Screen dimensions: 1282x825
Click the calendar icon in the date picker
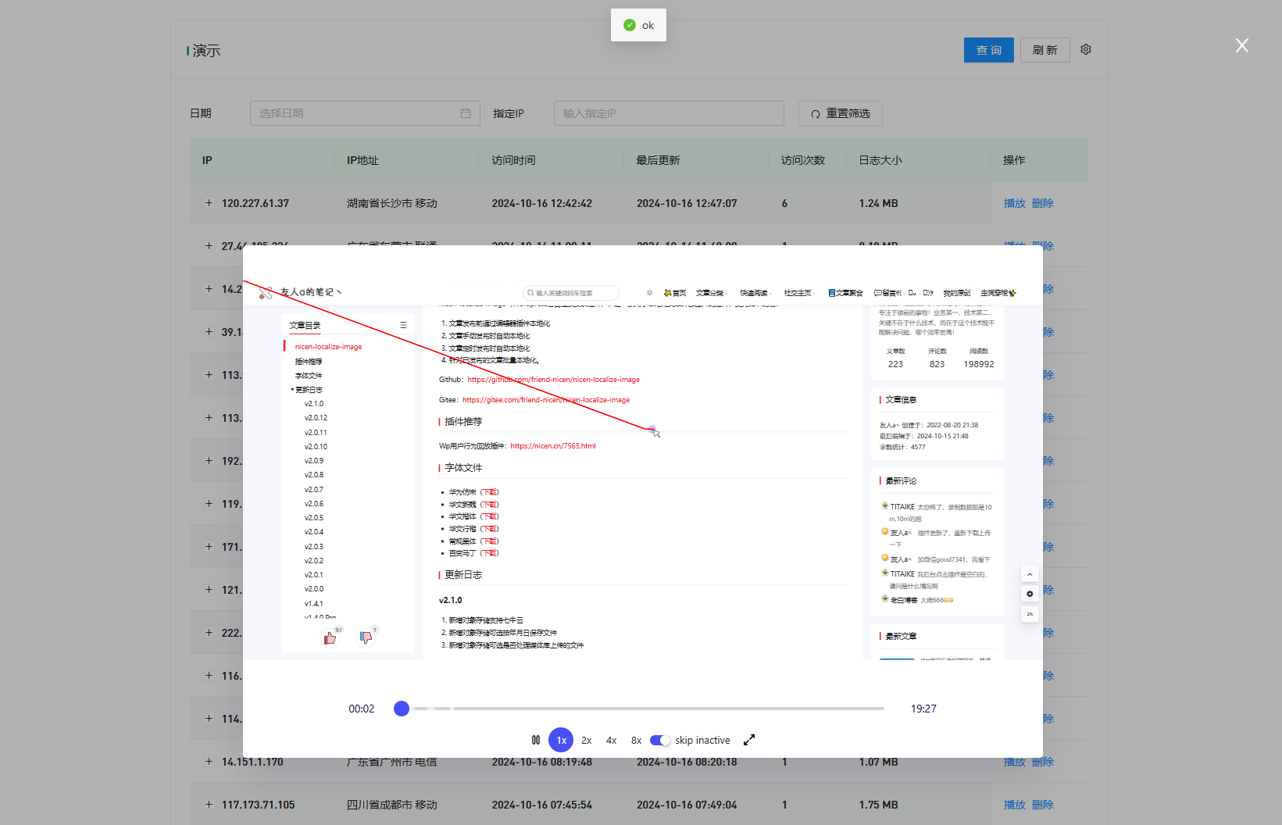[x=466, y=113]
